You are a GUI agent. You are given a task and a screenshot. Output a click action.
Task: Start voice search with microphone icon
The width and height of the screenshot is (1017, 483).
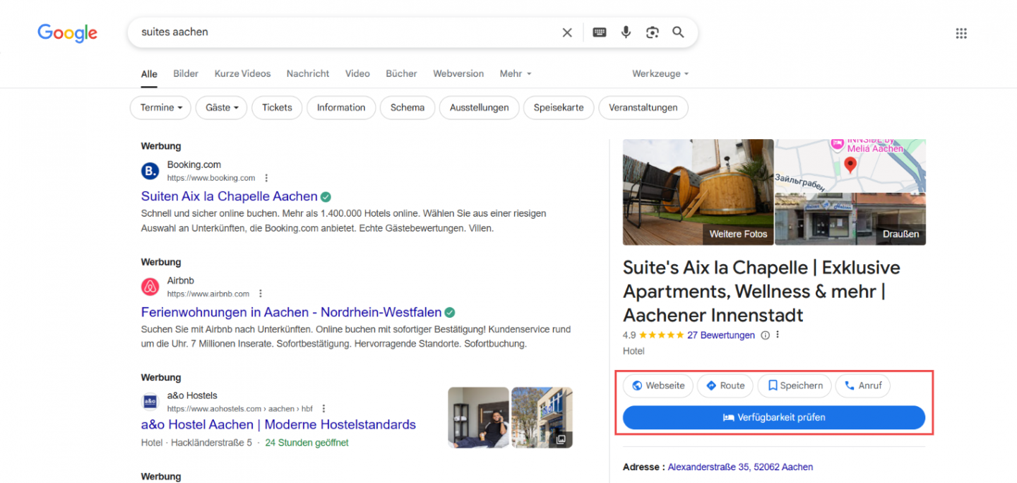626,32
